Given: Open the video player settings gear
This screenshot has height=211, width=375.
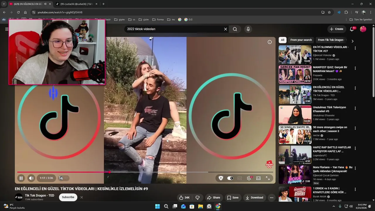Looking at the screenshot, I should 249,178.
